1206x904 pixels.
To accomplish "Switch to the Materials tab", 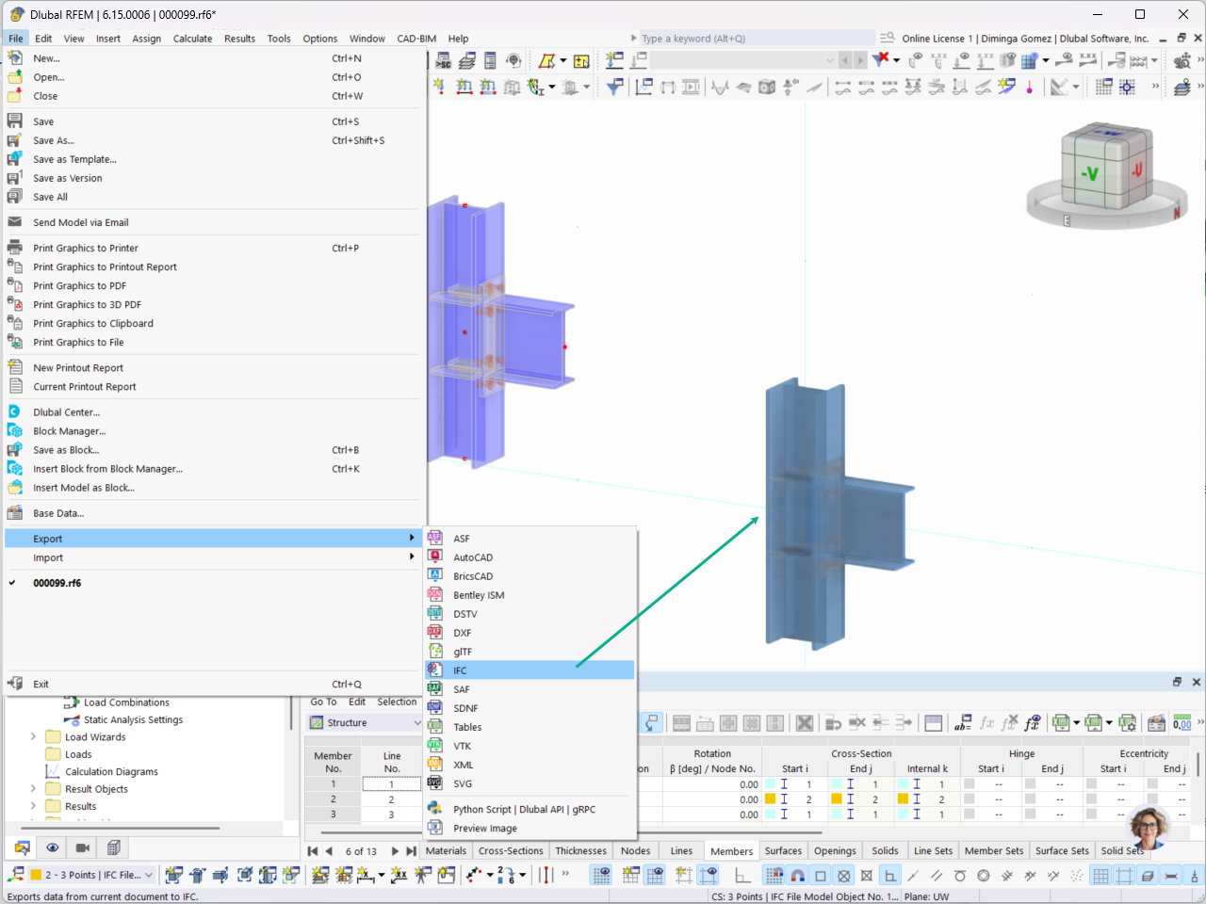I will pos(446,850).
